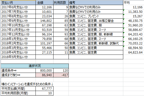Select the average cell 15,267
This screenshot has width=144, height=96.
(133, 16)
